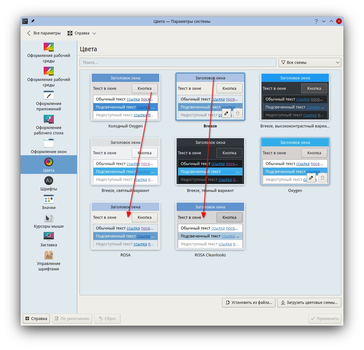
Task: Click the pin icon in the title bar
Action: (x=33, y=21)
